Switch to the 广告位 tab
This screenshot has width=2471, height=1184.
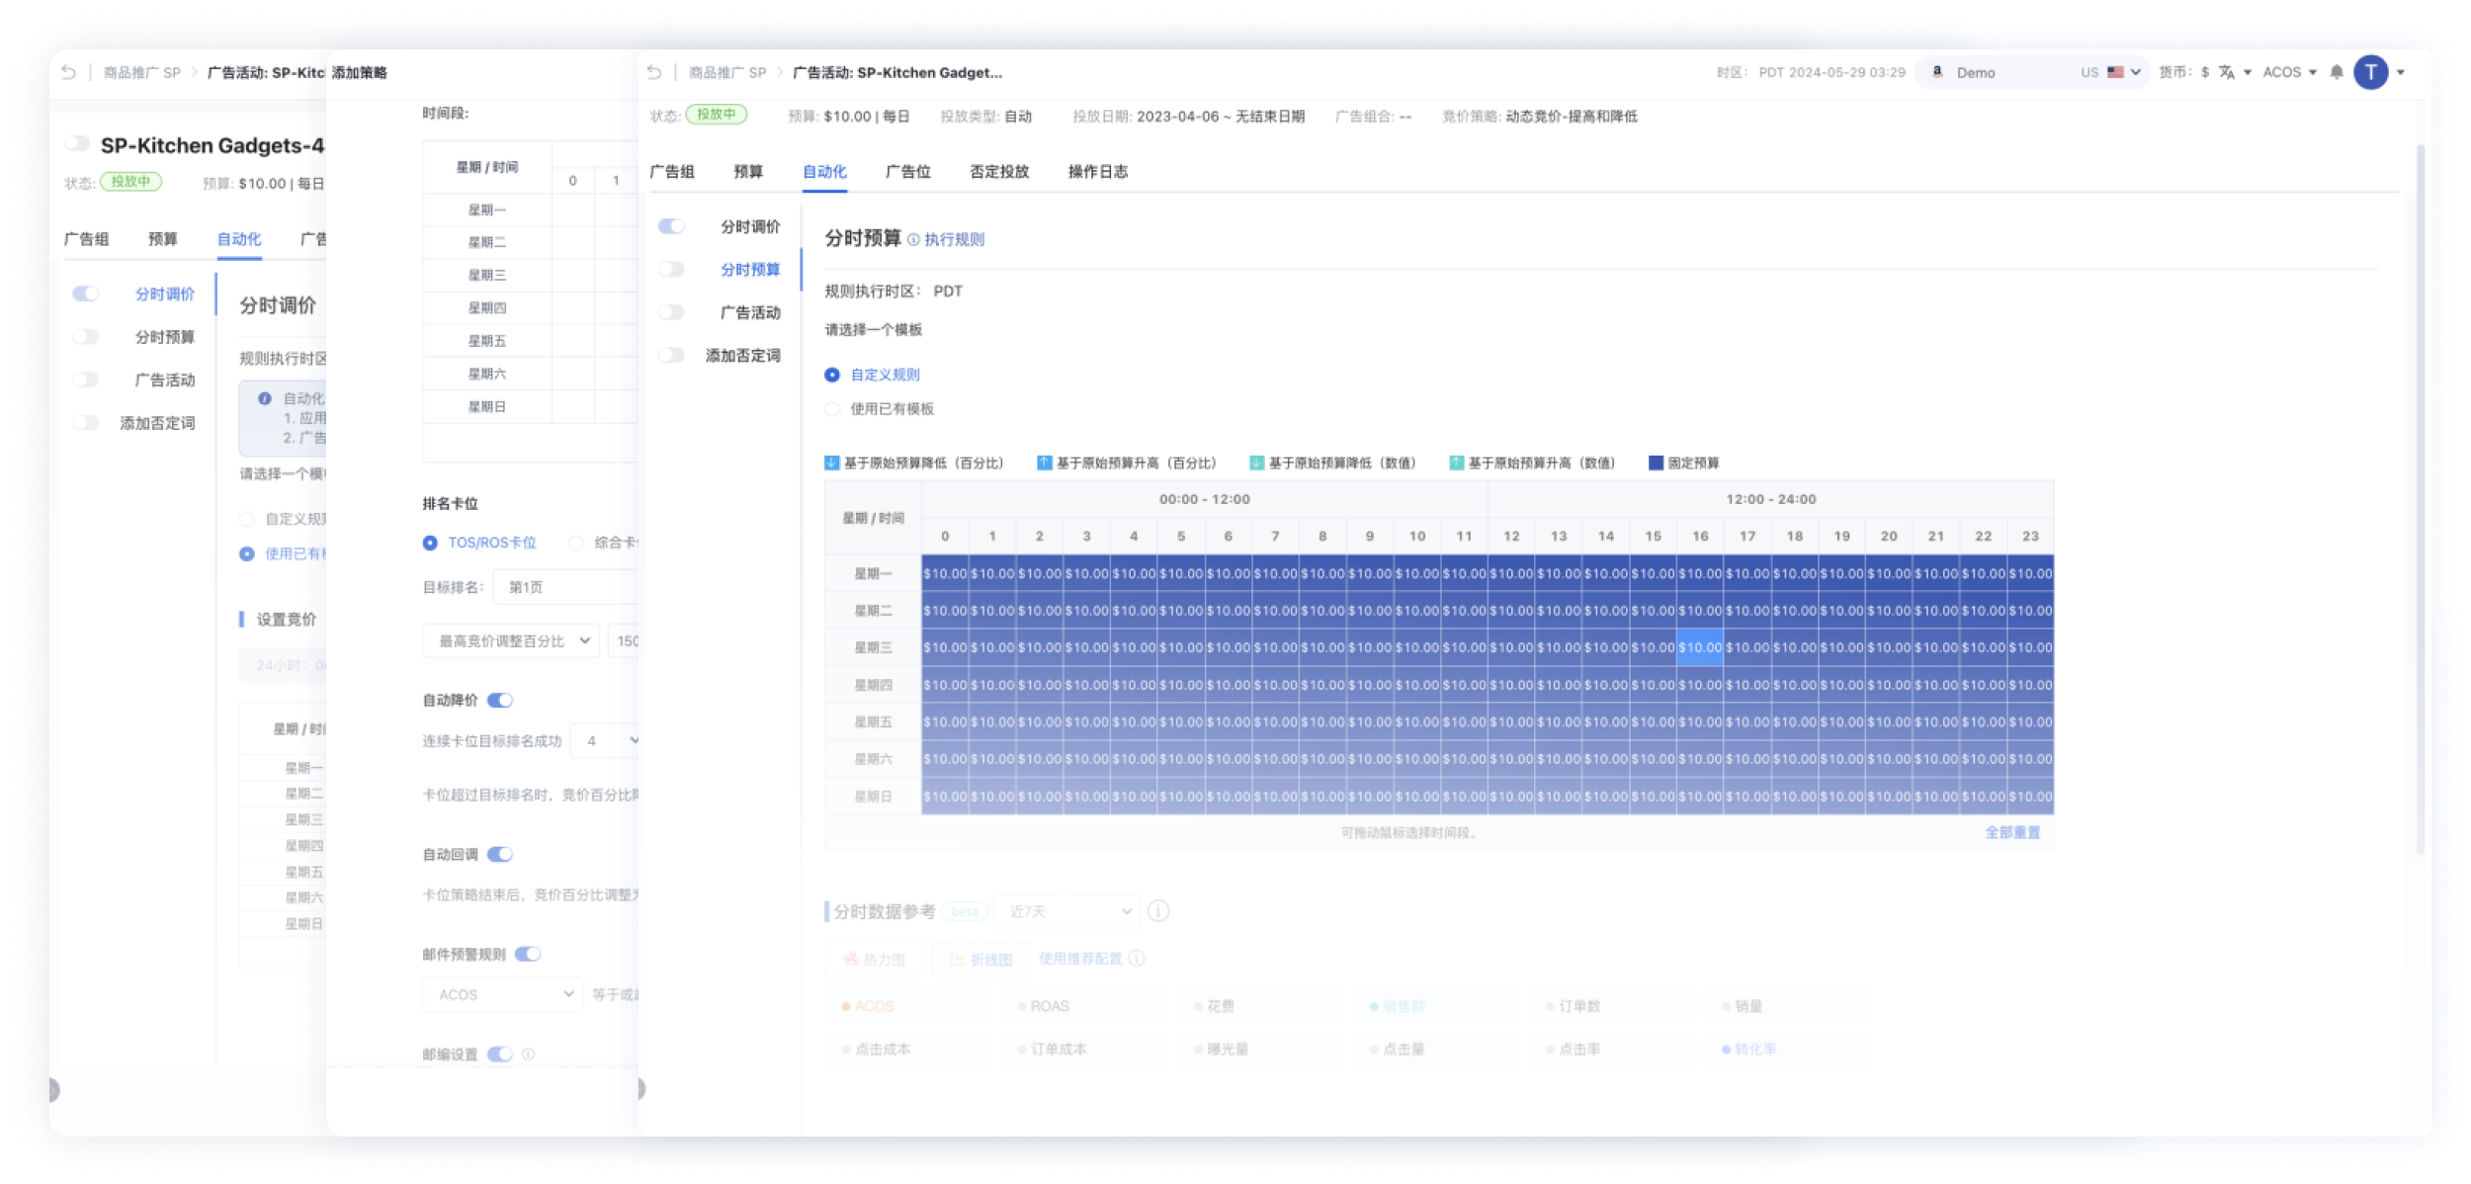point(907,171)
